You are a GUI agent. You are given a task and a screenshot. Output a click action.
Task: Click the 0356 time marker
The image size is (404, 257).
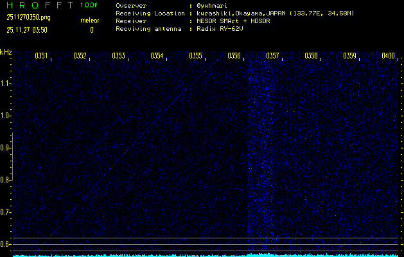(234, 56)
